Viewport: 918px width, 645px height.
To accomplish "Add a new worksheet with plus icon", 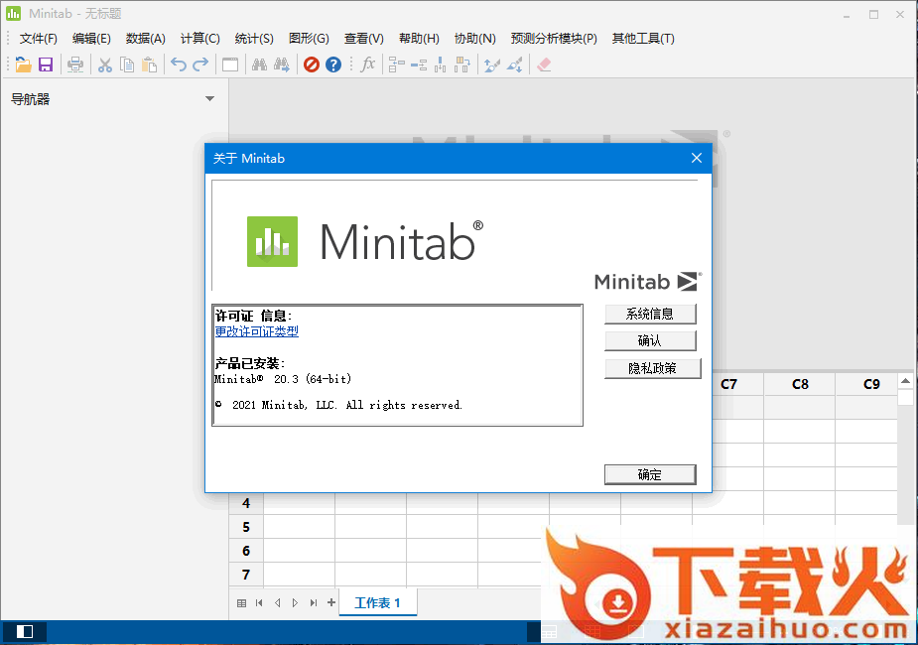I will [x=331, y=602].
